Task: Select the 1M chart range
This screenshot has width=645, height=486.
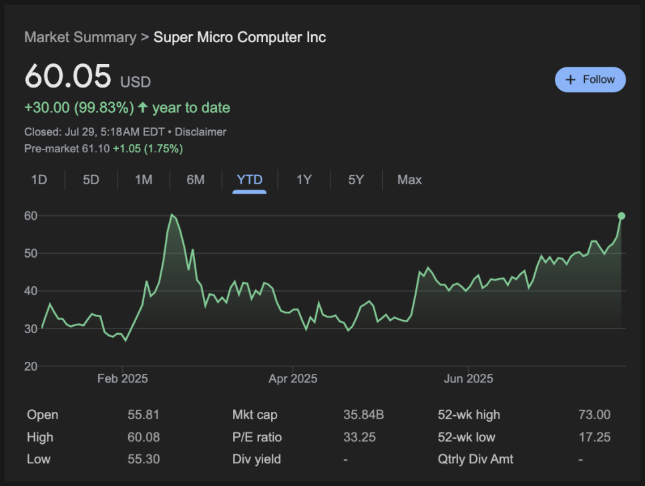Action: pos(144,180)
